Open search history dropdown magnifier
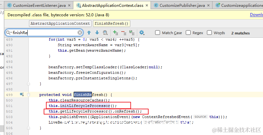263x135 pixels. point(9,33)
